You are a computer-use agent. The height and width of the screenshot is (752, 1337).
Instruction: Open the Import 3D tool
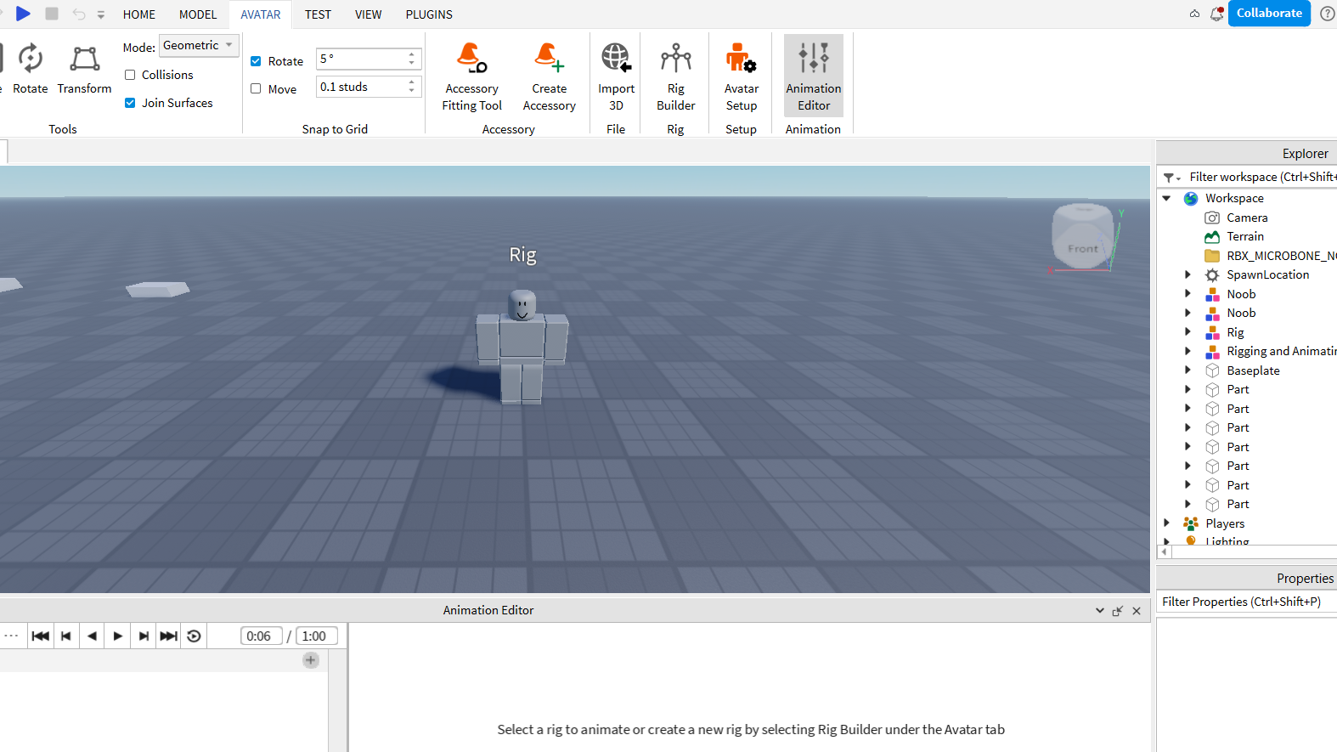[616, 76]
